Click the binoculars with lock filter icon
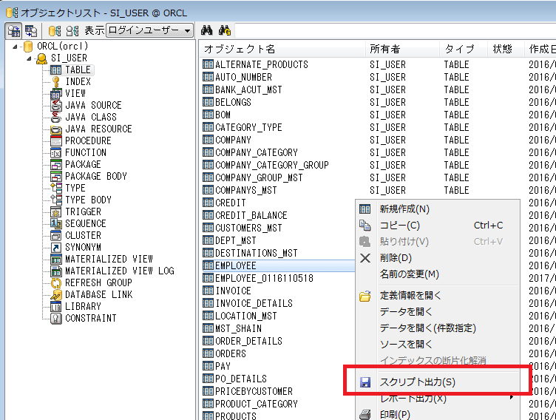The image size is (556, 420). pyautogui.click(x=225, y=30)
